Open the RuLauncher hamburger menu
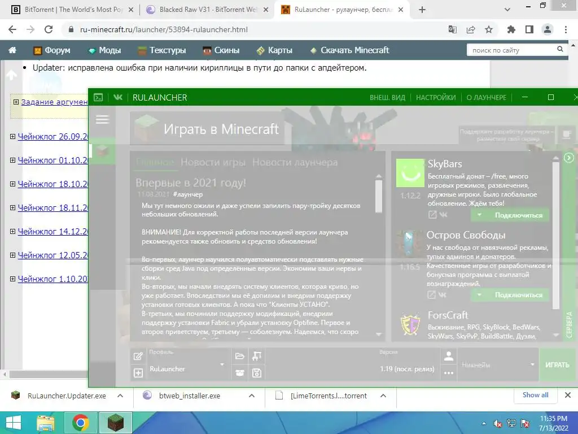The width and height of the screenshot is (578, 434). [x=102, y=119]
